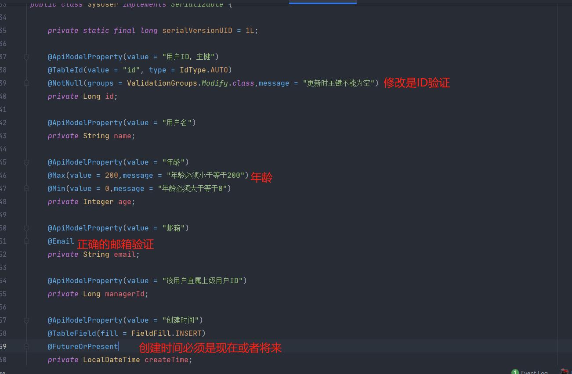Open the Event Log panel
The height and width of the screenshot is (374, 572).
tap(534, 372)
